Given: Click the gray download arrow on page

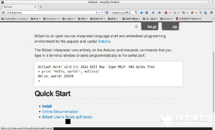Looking at the screenshot, I should pos(136,27).
